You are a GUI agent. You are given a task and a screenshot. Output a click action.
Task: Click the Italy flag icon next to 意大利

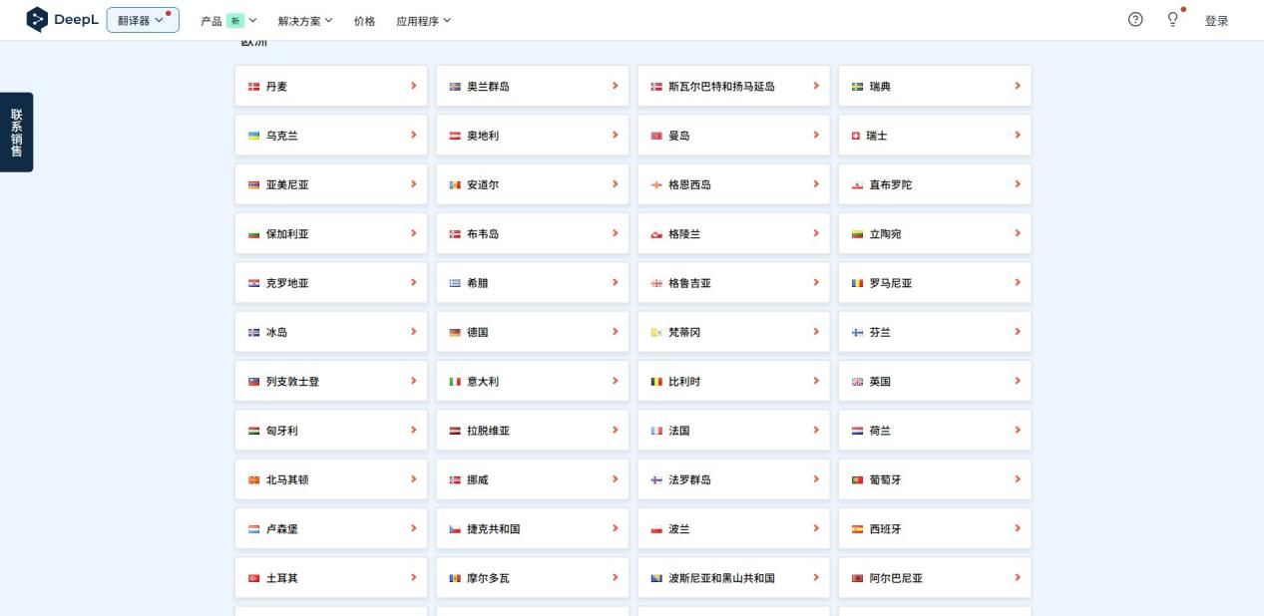[455, 382]
